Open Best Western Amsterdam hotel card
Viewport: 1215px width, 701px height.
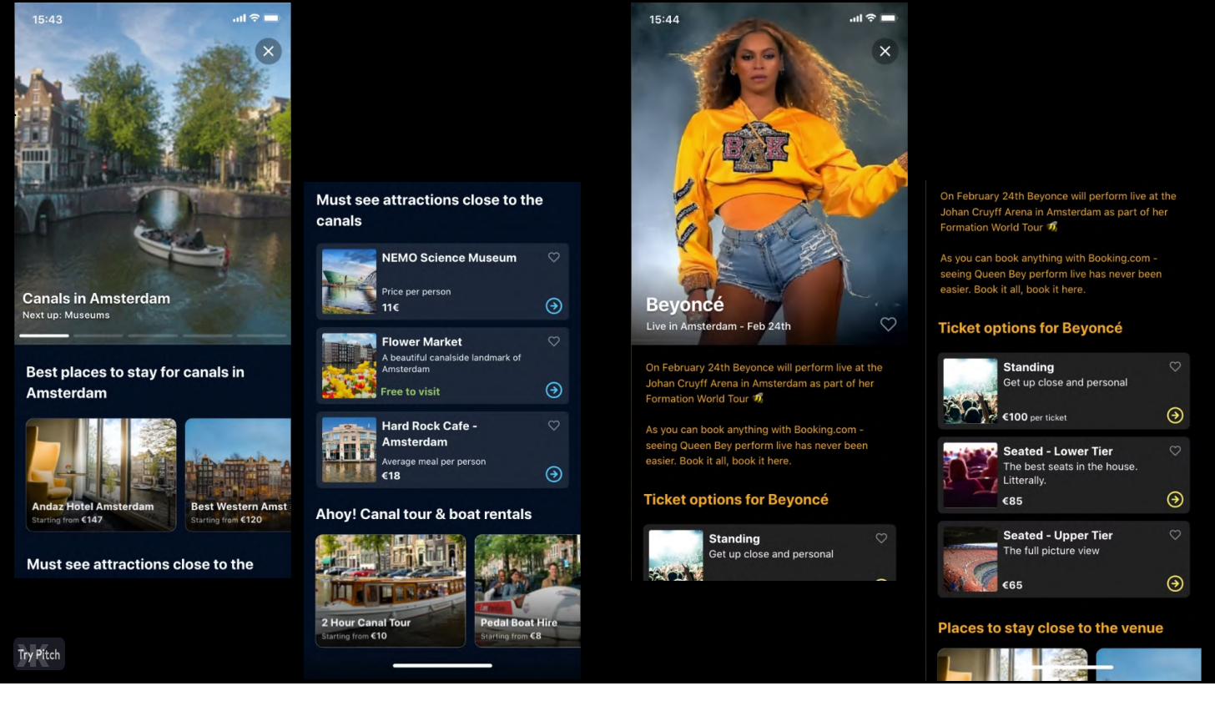pyautogui.click(x=238, y=474)
